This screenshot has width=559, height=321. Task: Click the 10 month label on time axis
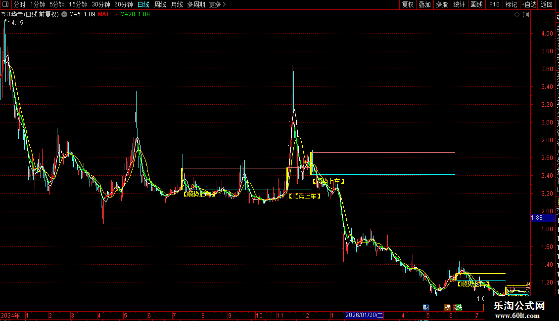(259, 315)
